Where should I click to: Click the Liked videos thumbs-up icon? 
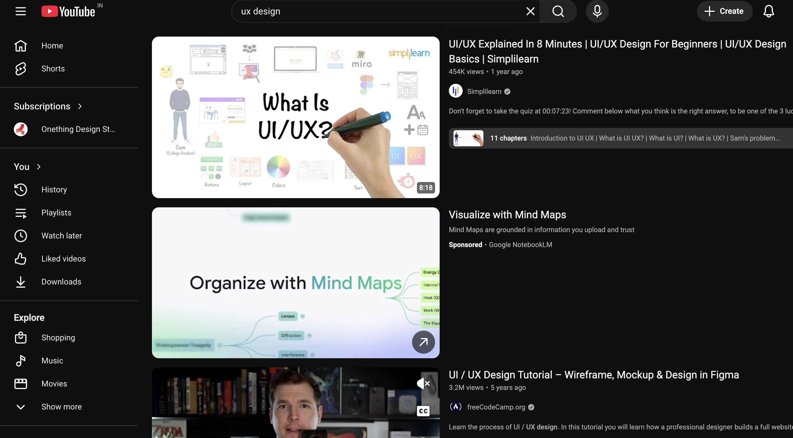(21, 259)
